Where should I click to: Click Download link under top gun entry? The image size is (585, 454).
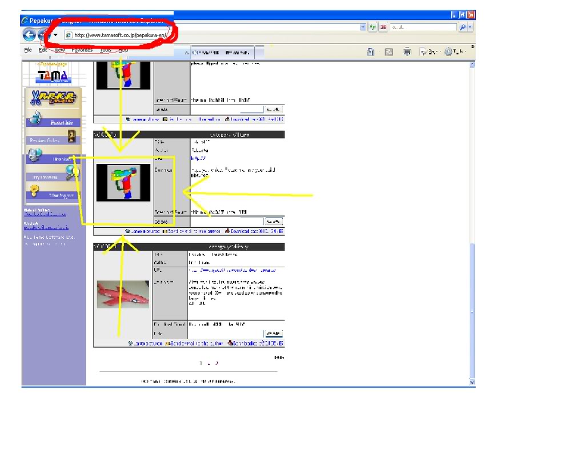click(254, 119)
